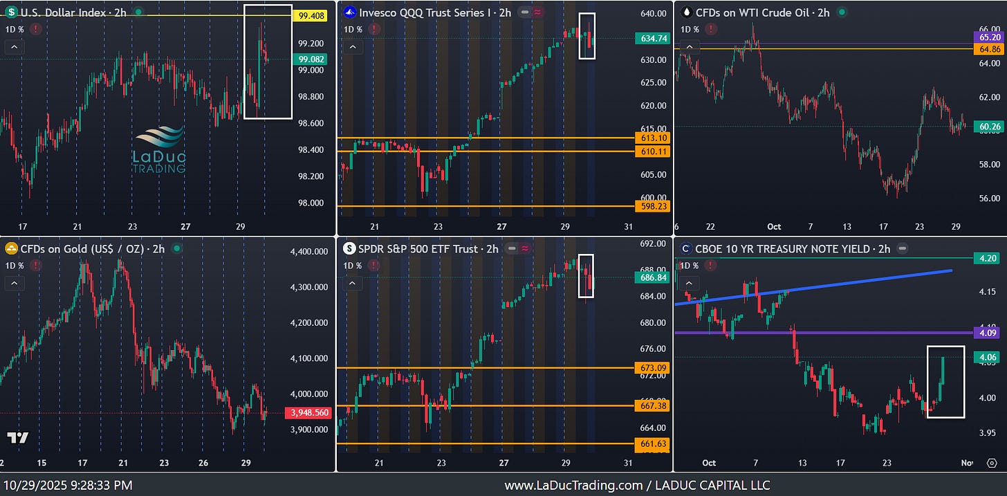Click the SPDR S&P 500 symbol logo

click(x=350, y=248)
